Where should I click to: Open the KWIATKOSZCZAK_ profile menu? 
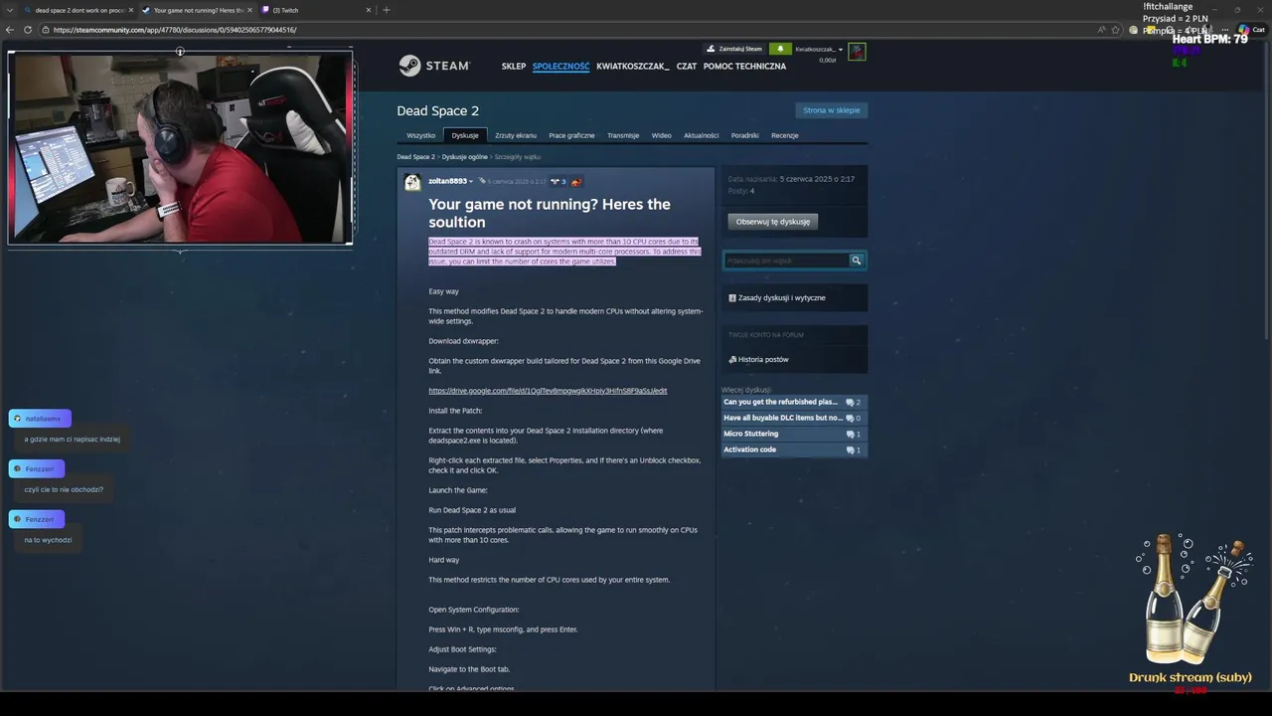pos(633,67)
